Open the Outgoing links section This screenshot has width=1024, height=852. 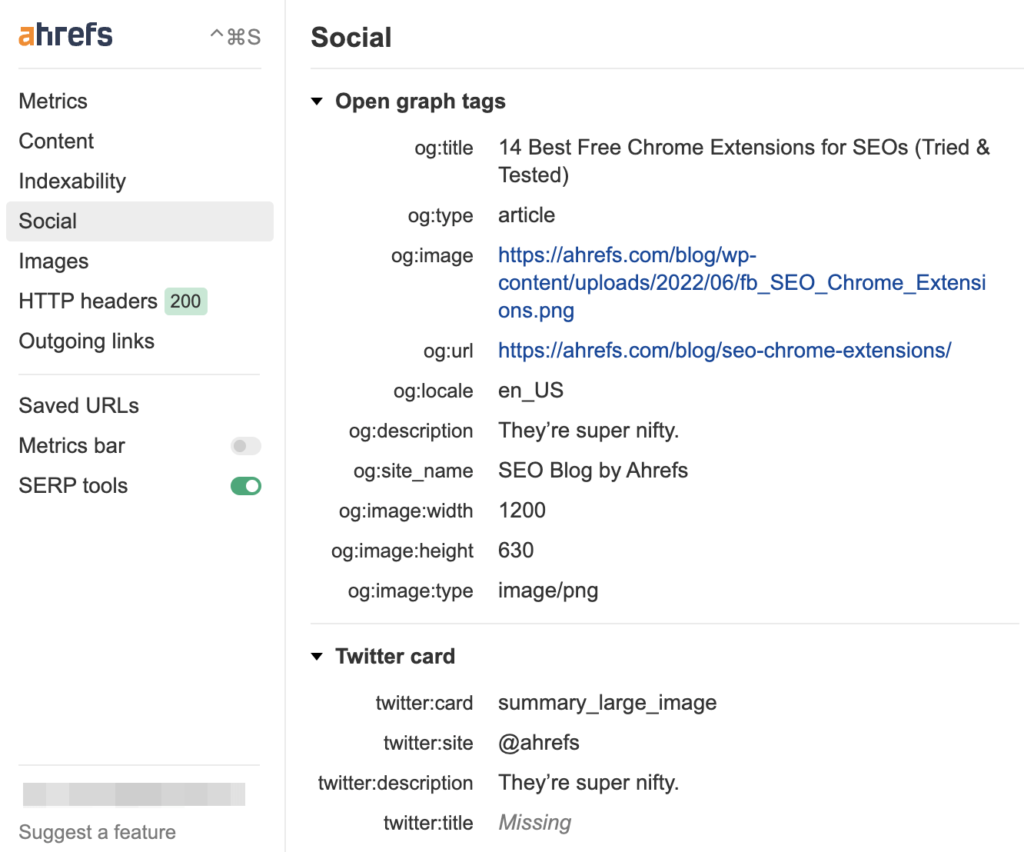coord(87,341)
